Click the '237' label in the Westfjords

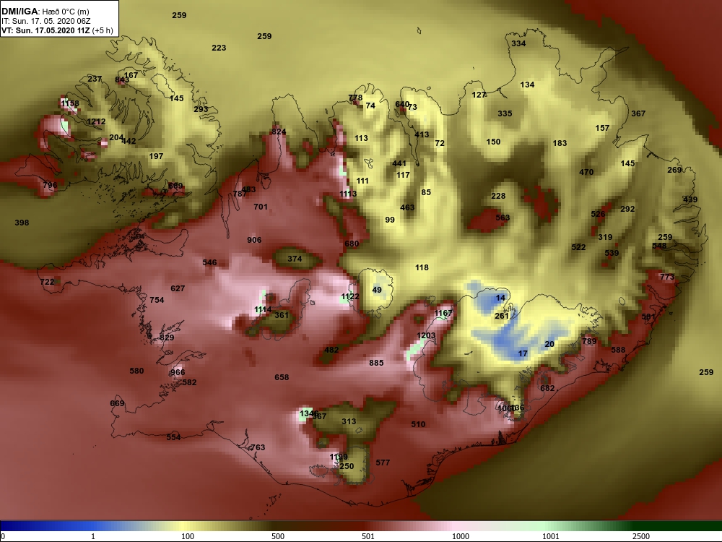click(95, 79)
